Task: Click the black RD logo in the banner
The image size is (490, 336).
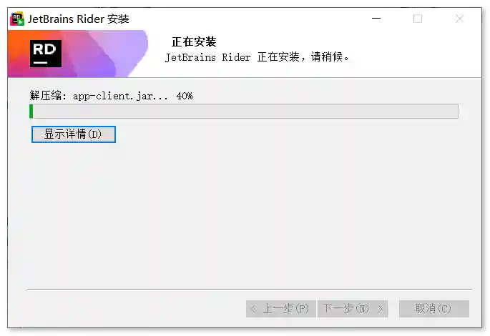Action: (x=46, y=54)
